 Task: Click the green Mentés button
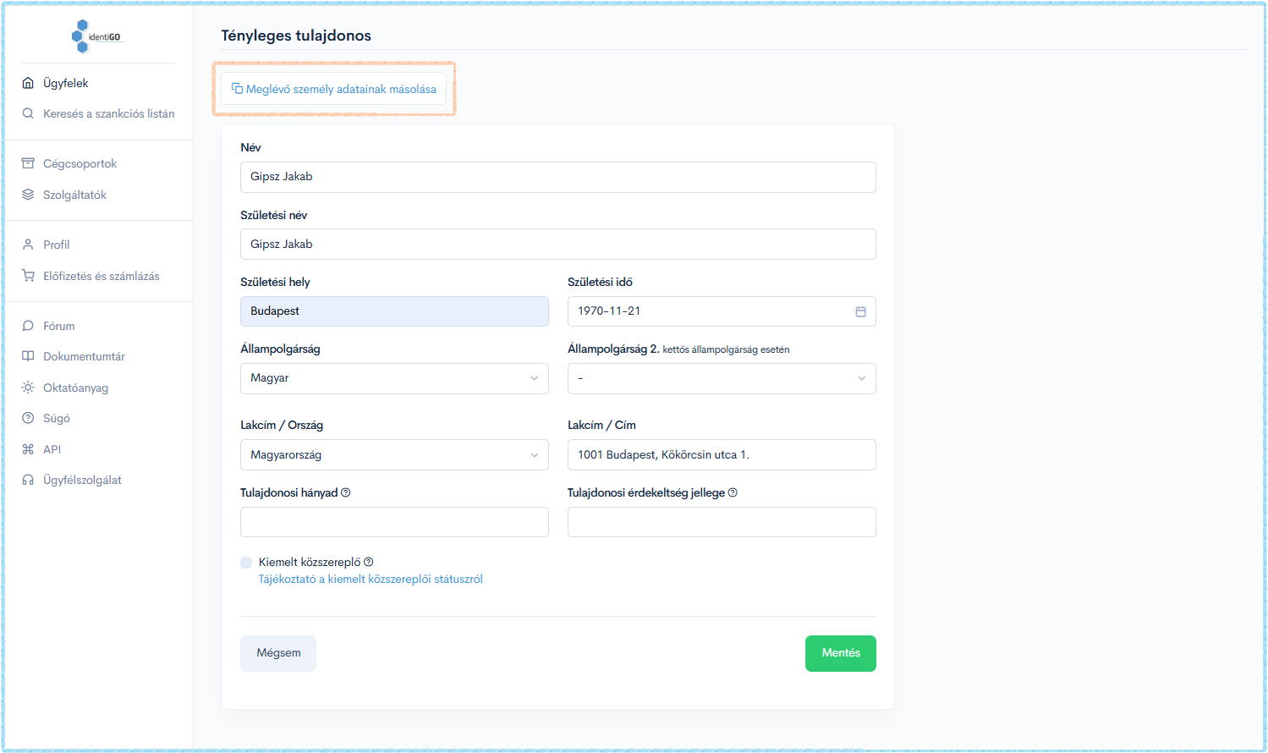(x=841, y=653)
